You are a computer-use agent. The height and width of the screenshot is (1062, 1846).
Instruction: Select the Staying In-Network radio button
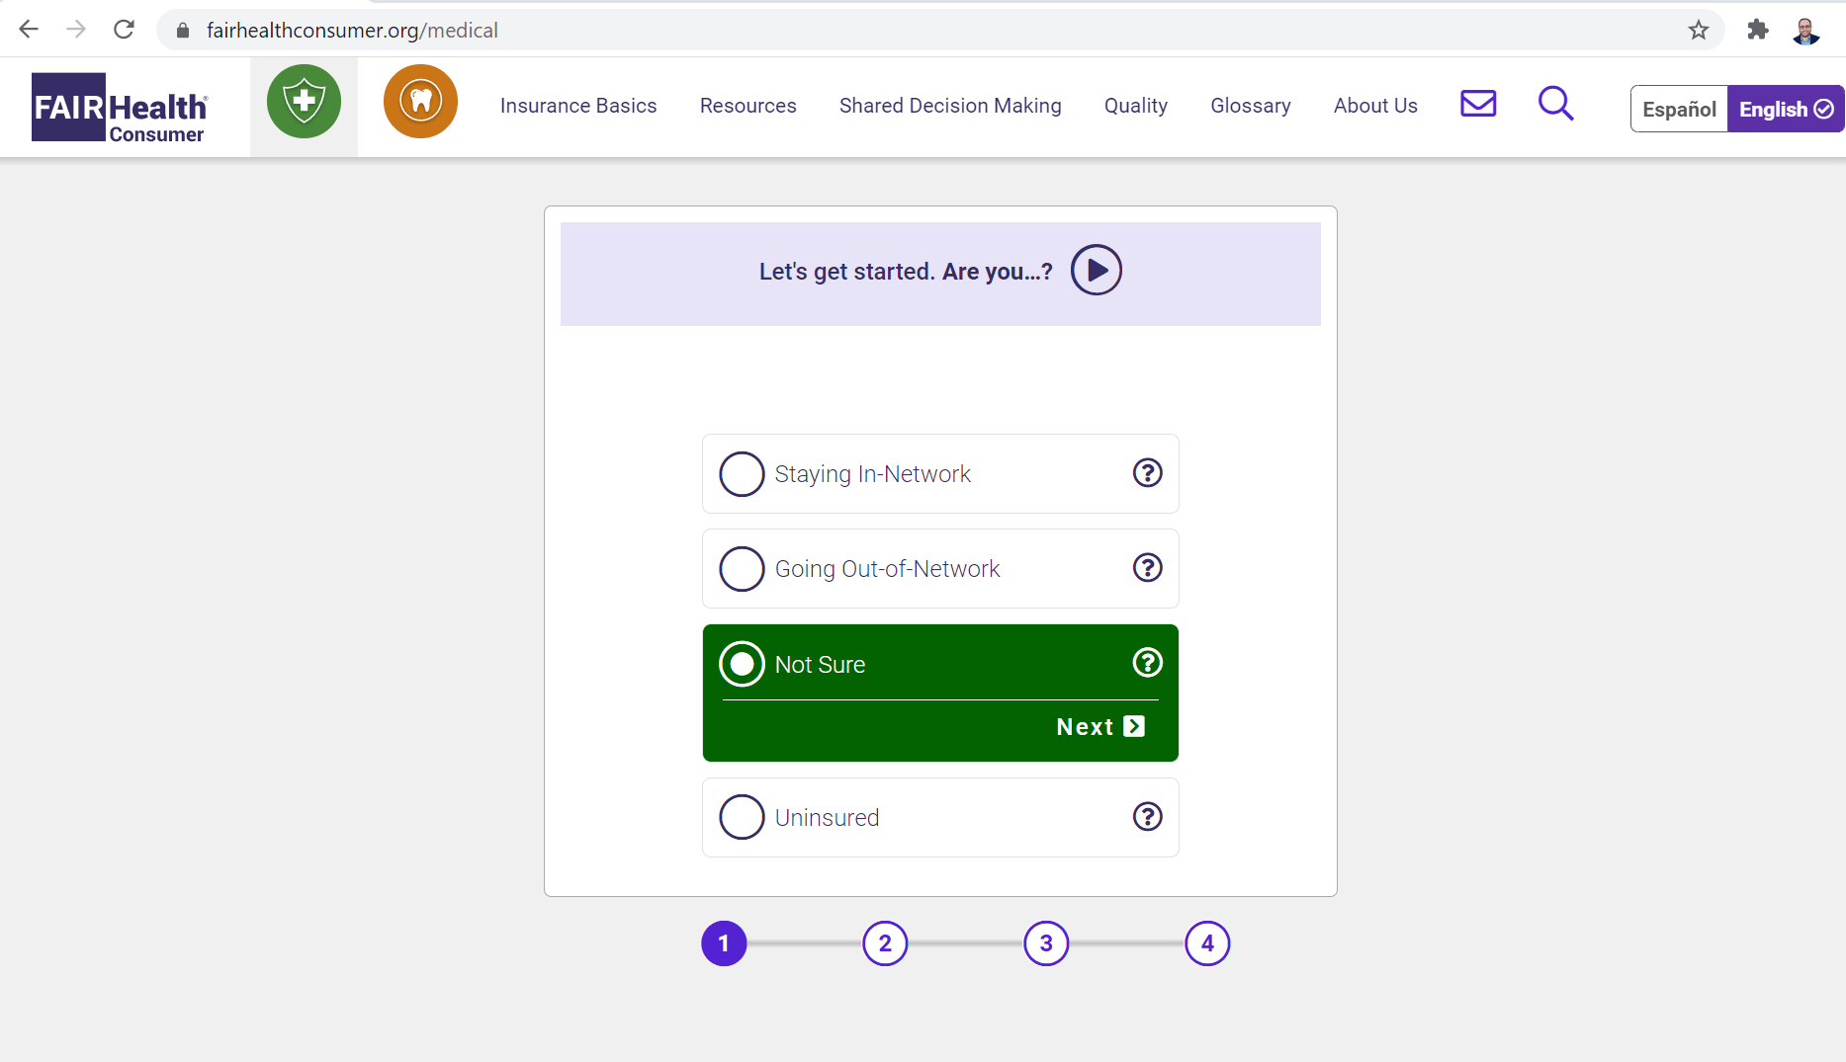(x=742, y=474)
